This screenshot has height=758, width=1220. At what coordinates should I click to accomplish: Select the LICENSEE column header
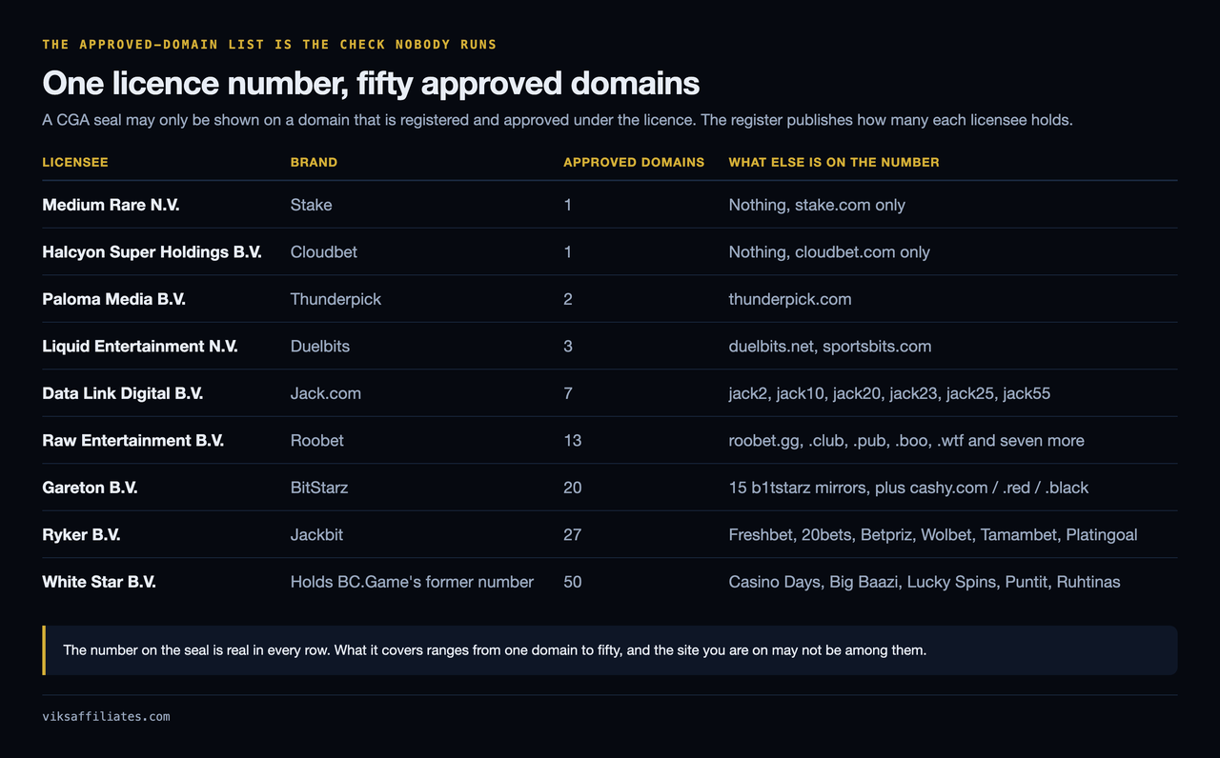point(75,163)
